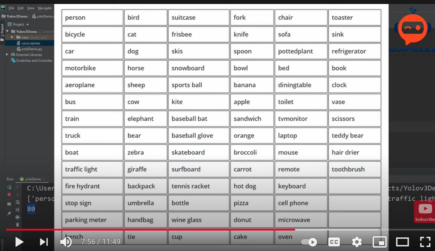The width and height of the screenshot is (435, 251).
Task: Click the up stack trace arrow
Action: [17, 187]
